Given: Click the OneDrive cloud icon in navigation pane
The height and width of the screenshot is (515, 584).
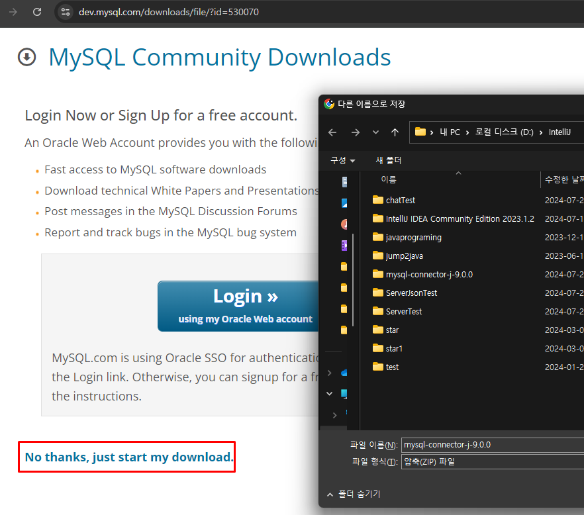Looking at the screenshot, I should pos(344,373).
